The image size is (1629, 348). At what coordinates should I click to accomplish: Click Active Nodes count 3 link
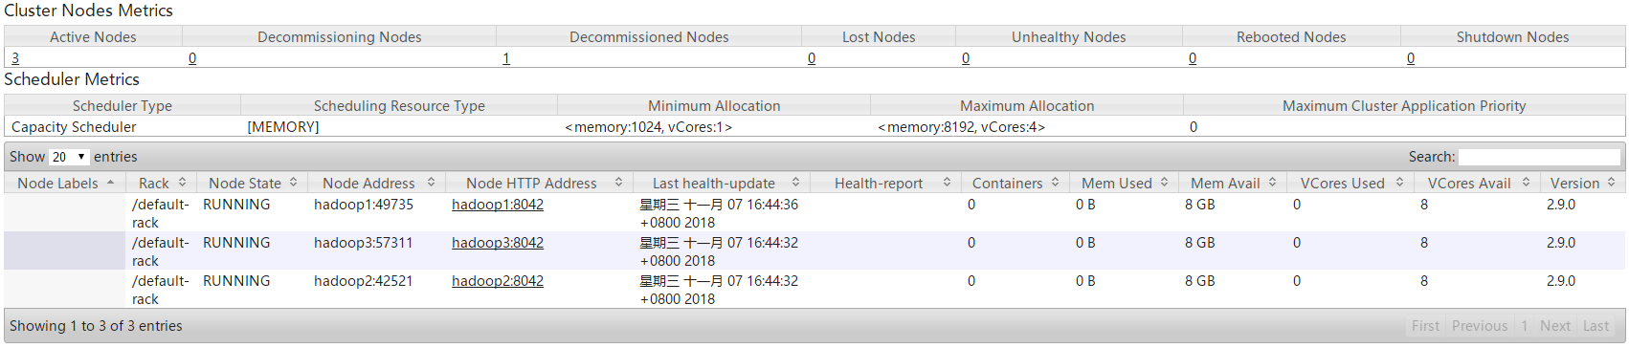click(15, 58)
